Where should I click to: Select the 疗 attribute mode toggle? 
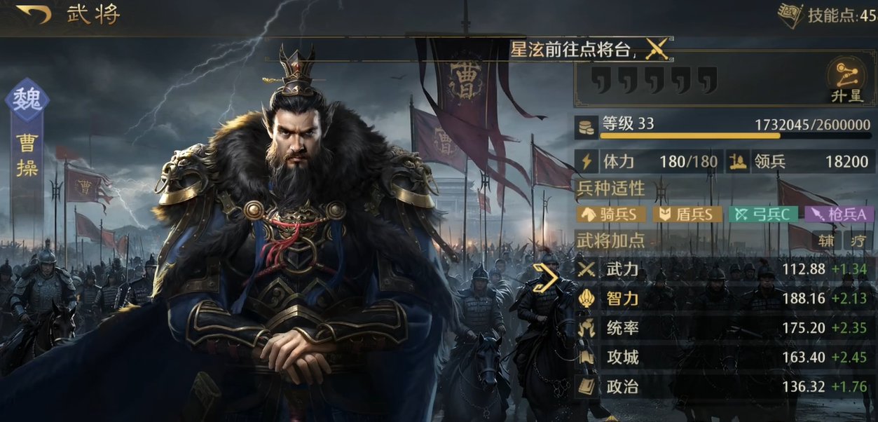tap(858, 240)
